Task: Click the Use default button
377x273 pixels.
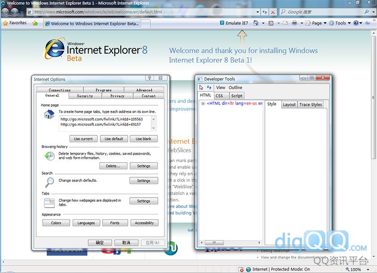Action: [114, 139]
